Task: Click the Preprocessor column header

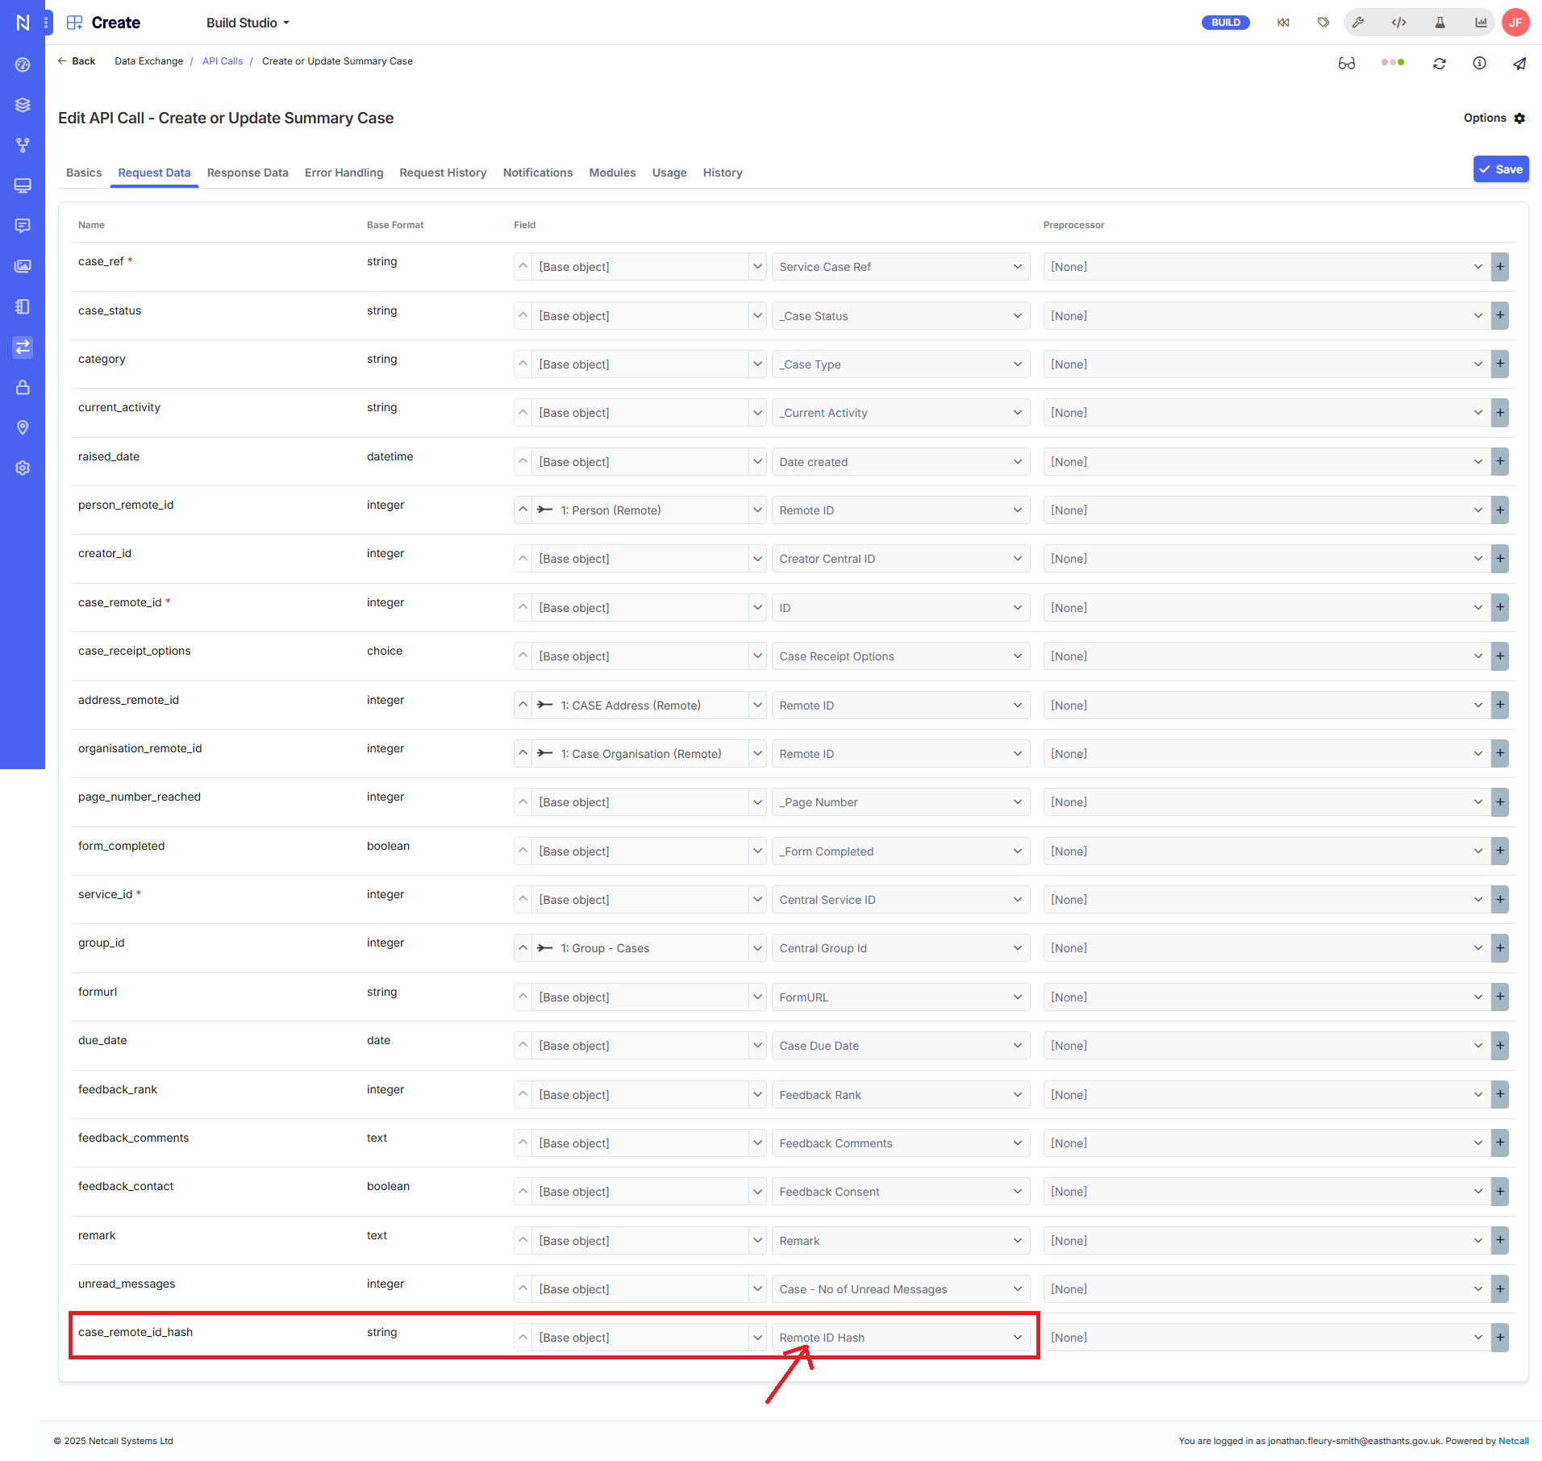Action: click(x=1073, y=225)
